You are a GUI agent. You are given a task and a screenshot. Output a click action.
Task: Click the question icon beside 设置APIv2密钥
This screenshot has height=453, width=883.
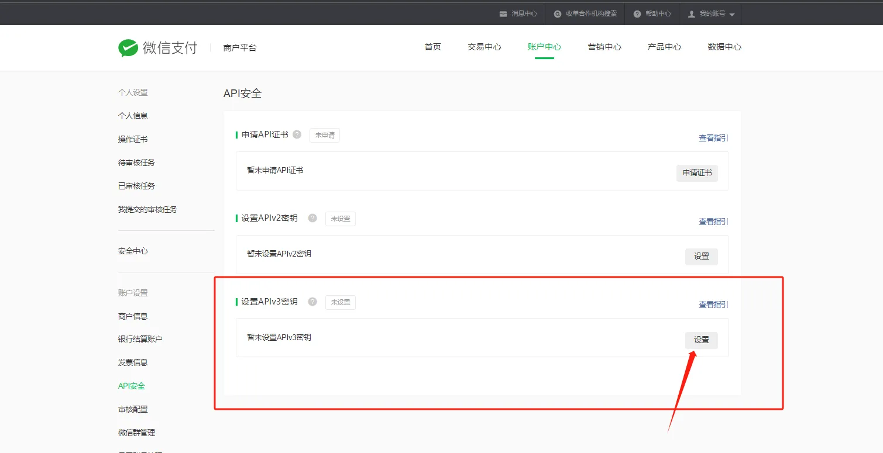pyautogui.click(x=312, y=217)
